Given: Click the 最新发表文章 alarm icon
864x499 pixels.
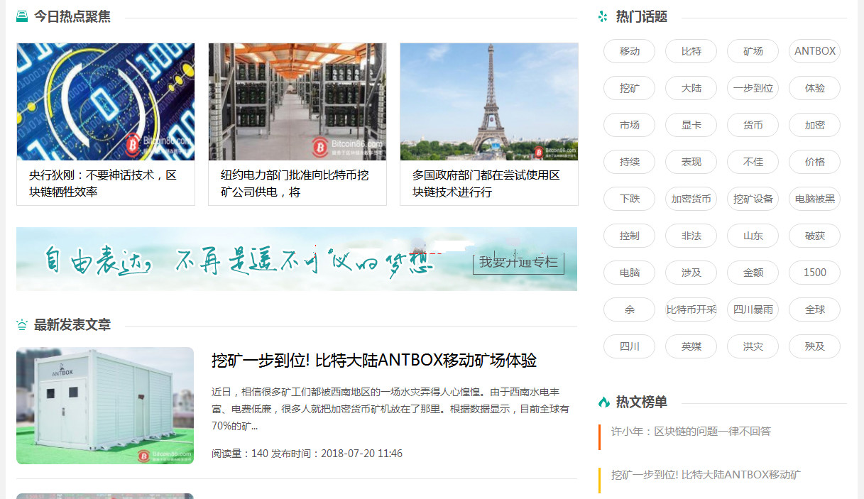Looking at the screenshot, I should coord(22,325).
